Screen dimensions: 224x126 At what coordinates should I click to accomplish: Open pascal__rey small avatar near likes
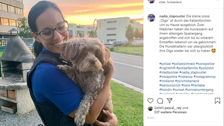click(150, 109)
